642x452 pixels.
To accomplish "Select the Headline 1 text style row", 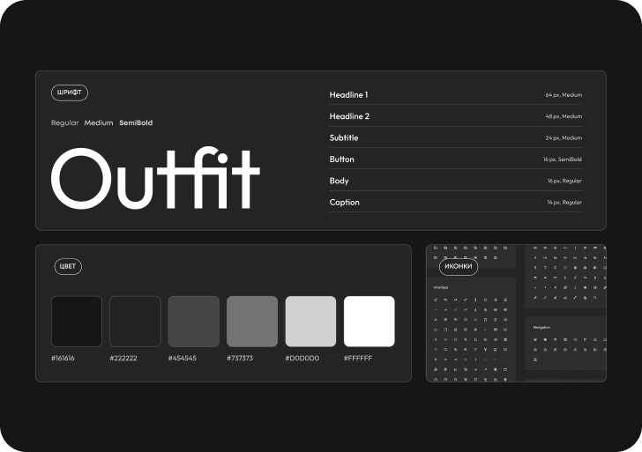I will (x=456, y=95).
